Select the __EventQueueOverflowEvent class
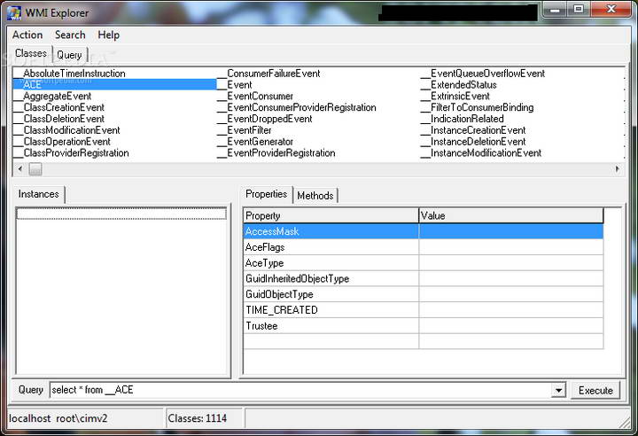638x436 pixels. [483, 74]
